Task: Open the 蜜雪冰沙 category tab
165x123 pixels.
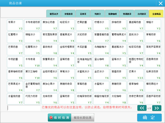Action: pyautogui.click(x=54, y=14)
